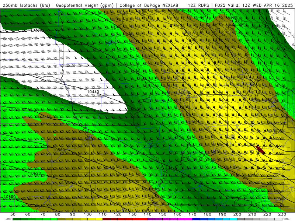Click the 170 knot legend scale label
The height and width of the screenshot is (221, 295).
(192, 214)
